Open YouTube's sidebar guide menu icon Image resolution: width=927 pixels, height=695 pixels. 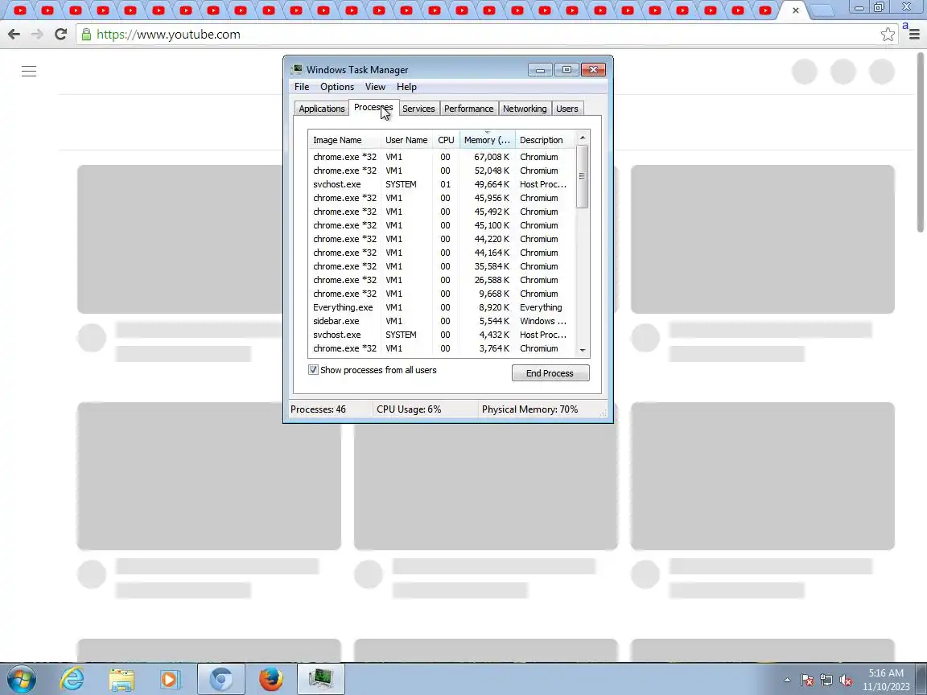(x=29, y=72)
